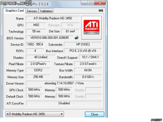Click the DirectX Support field 10.1 / SM4.1

[x=90, y=57]
